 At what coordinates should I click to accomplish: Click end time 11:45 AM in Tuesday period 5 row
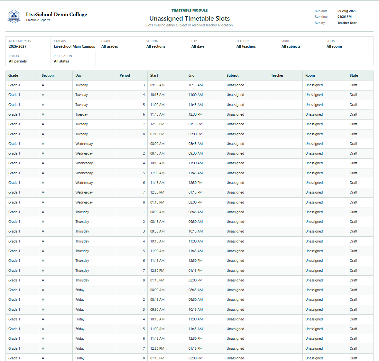tap(196, 105)
